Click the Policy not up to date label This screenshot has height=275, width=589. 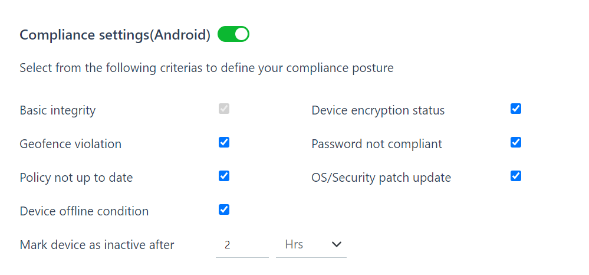click(76, 178)
